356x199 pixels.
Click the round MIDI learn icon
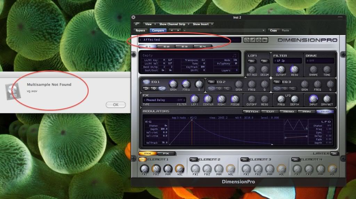click(259, 40)
